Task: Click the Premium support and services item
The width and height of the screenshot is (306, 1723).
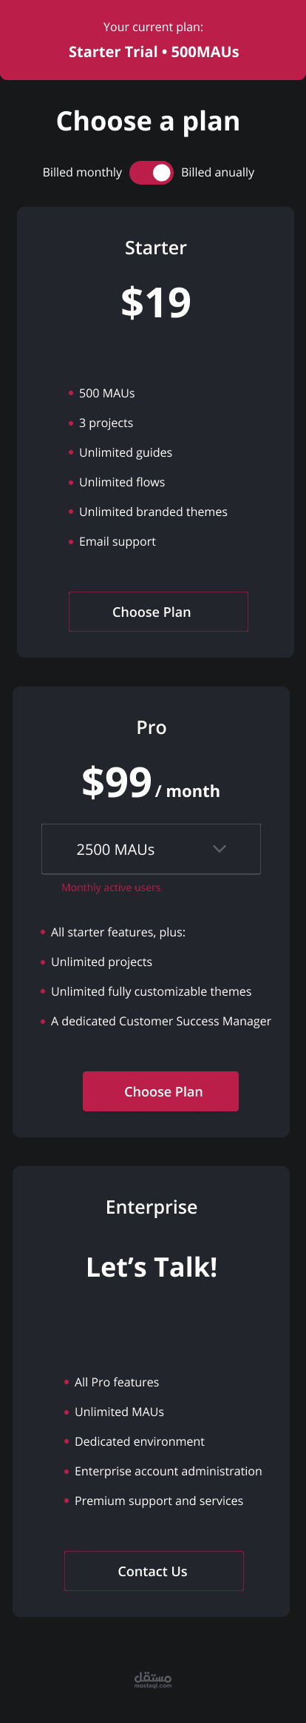Action: coord(159,1501)
